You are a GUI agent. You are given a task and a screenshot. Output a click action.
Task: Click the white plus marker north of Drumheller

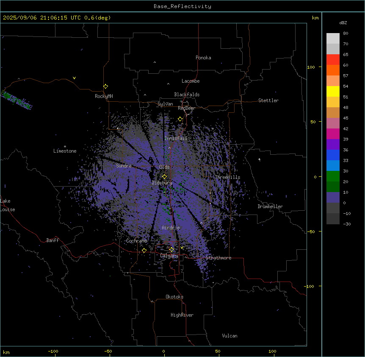(x=259, y=159)
